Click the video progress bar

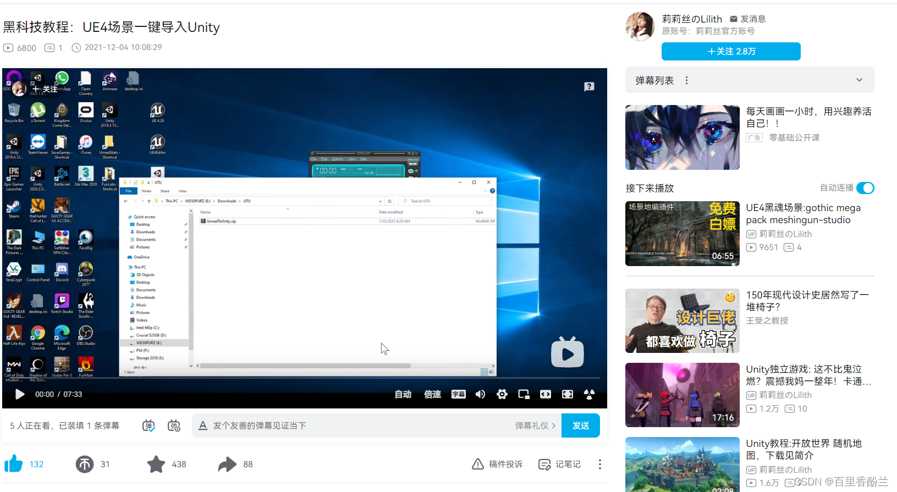(304, 378)
